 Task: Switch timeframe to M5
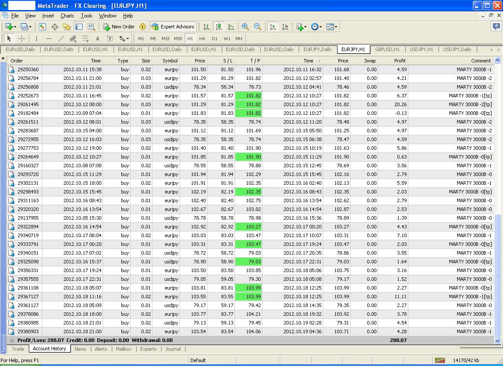click(153, 38)
